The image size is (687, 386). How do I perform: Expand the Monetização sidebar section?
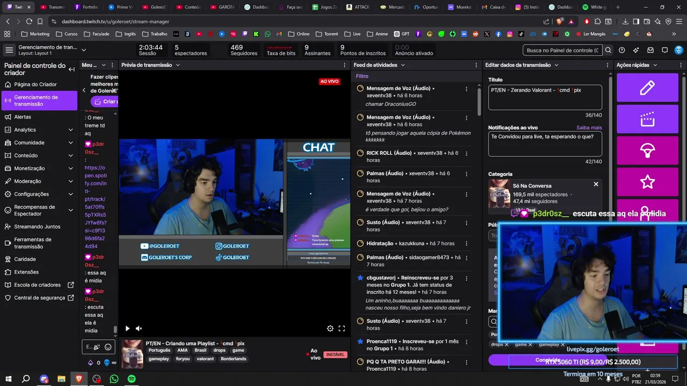(71, 168)
